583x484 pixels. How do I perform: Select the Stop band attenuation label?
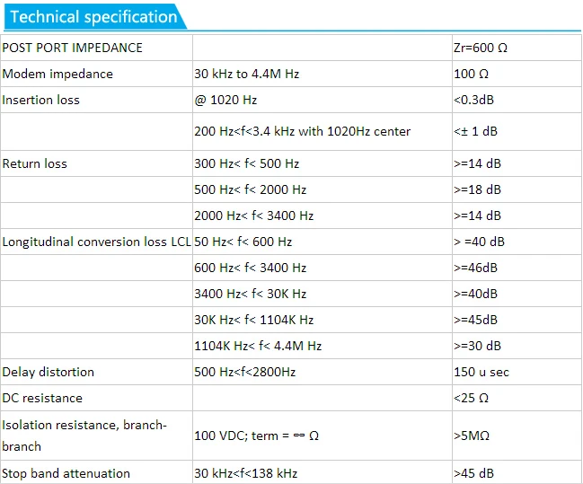coord(66,473)
